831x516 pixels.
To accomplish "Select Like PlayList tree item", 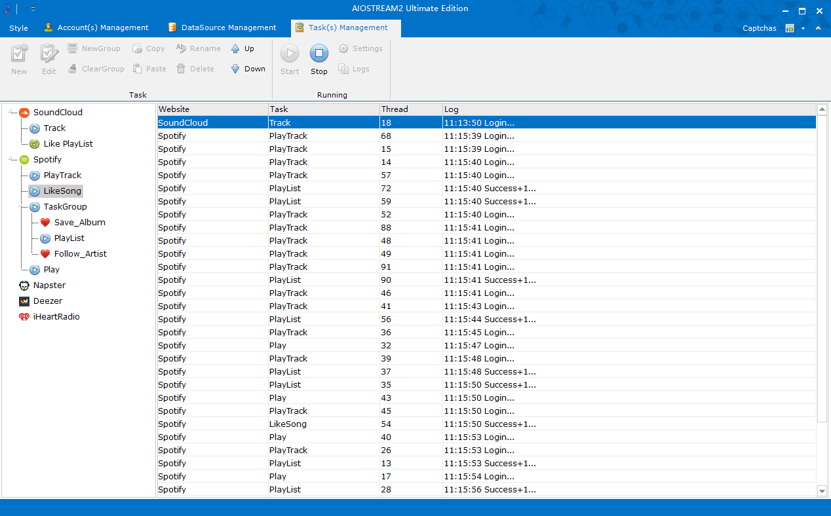I will [68, 144].
